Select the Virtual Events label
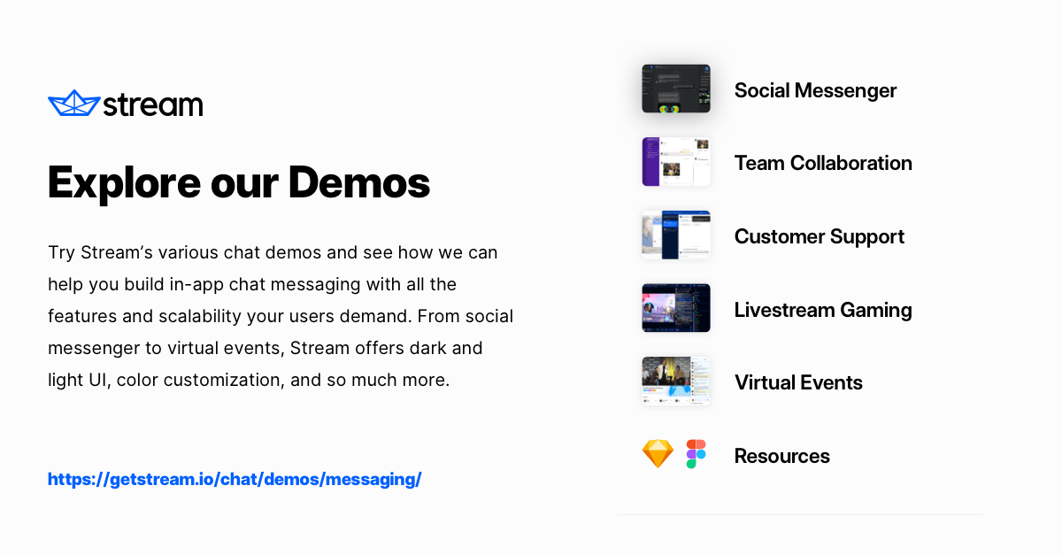The image size is (1062, 555). click(x=798, y=382)
